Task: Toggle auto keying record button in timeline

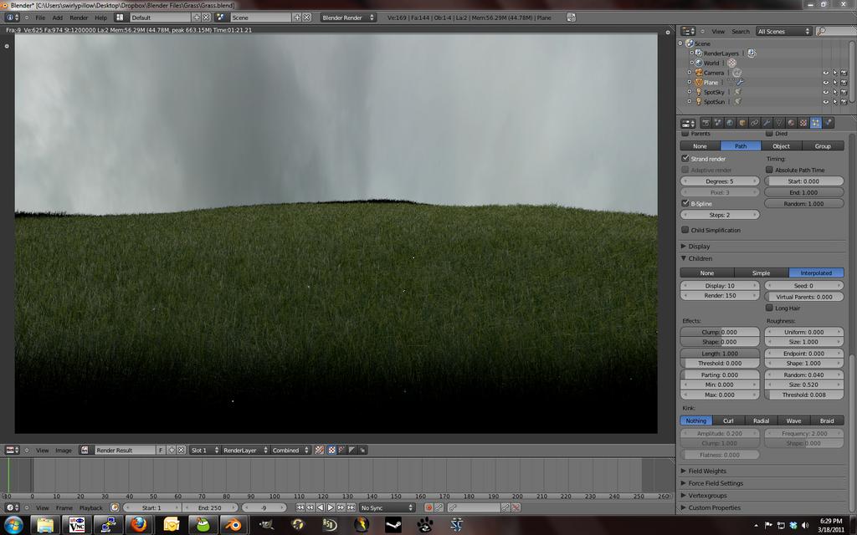Action: pos(428,507)
